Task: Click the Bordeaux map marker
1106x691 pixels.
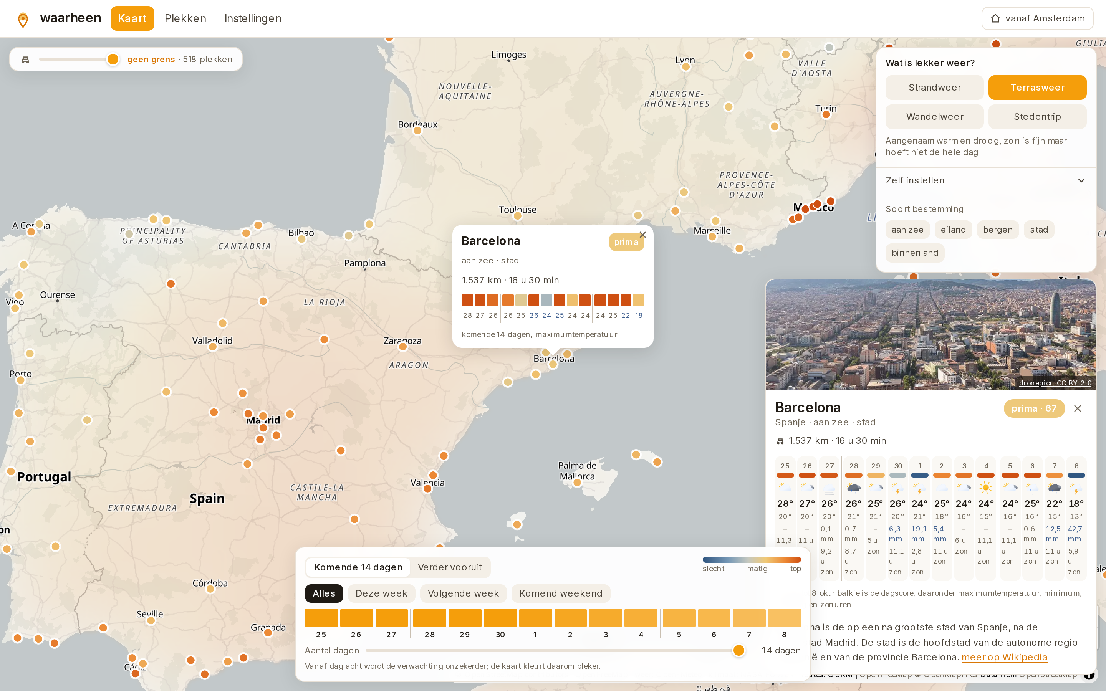Action: point(417,131)
